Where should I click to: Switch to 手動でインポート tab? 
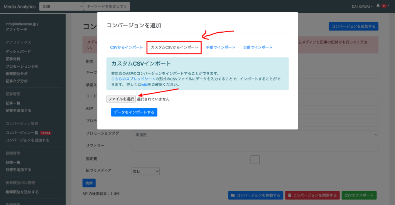point(220,47)
